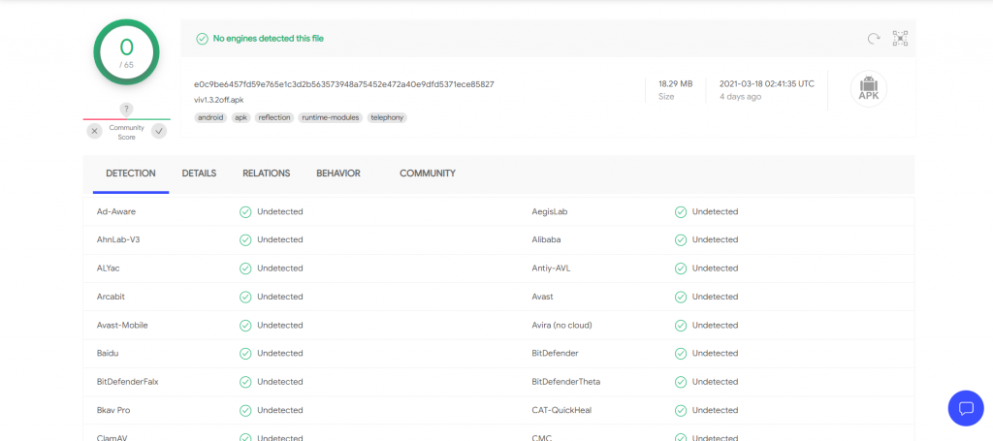Click the AegisLab undetected check icon
The height and width of the screenshot is (441, 993).
[x=680, y=212]
